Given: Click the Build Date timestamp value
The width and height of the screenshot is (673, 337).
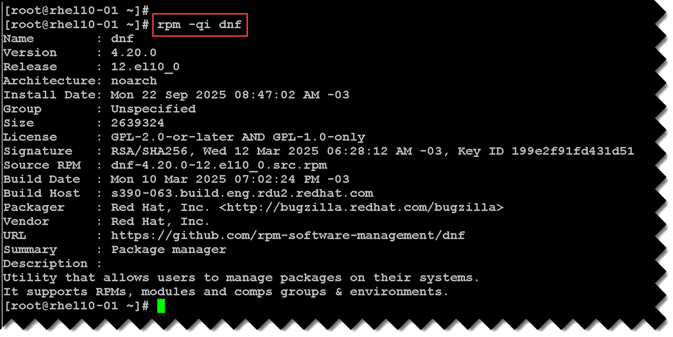Looking at the screenshot, I should click(230, 179).
